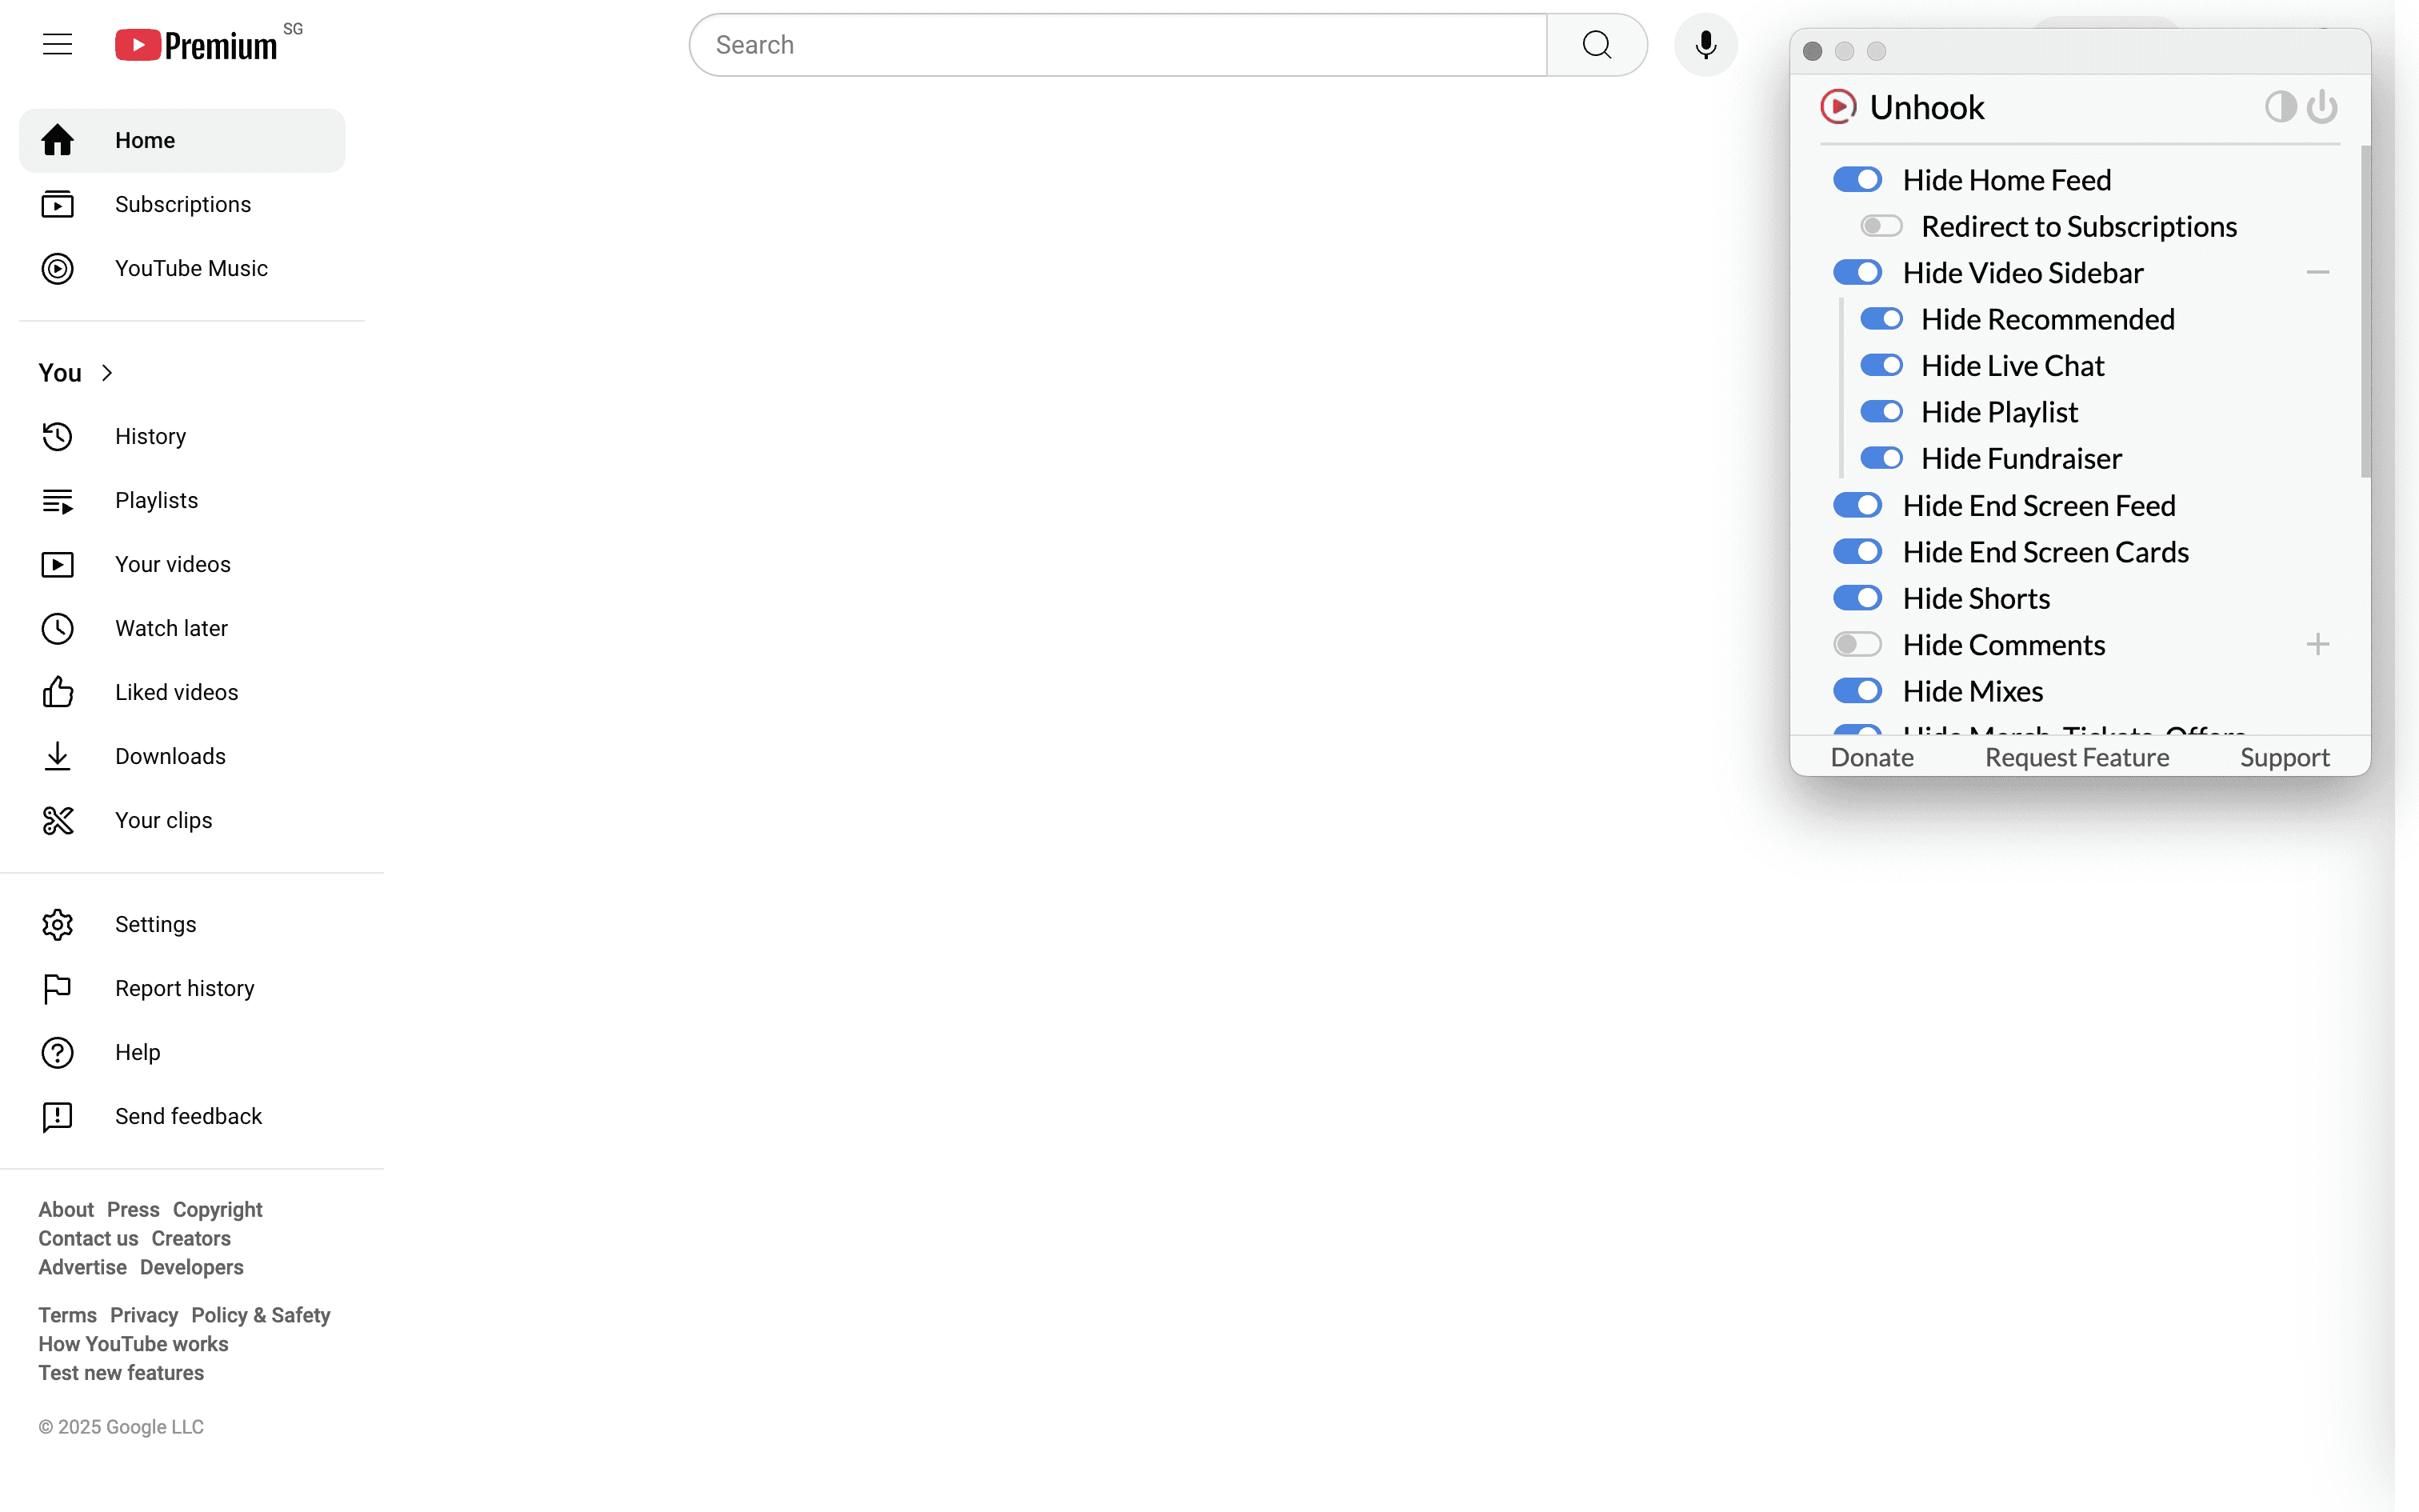The height and width of the screenshot is (1512, 2419).
Task: Click the YouTube Music sidebar icon
Action: (58, 268)
